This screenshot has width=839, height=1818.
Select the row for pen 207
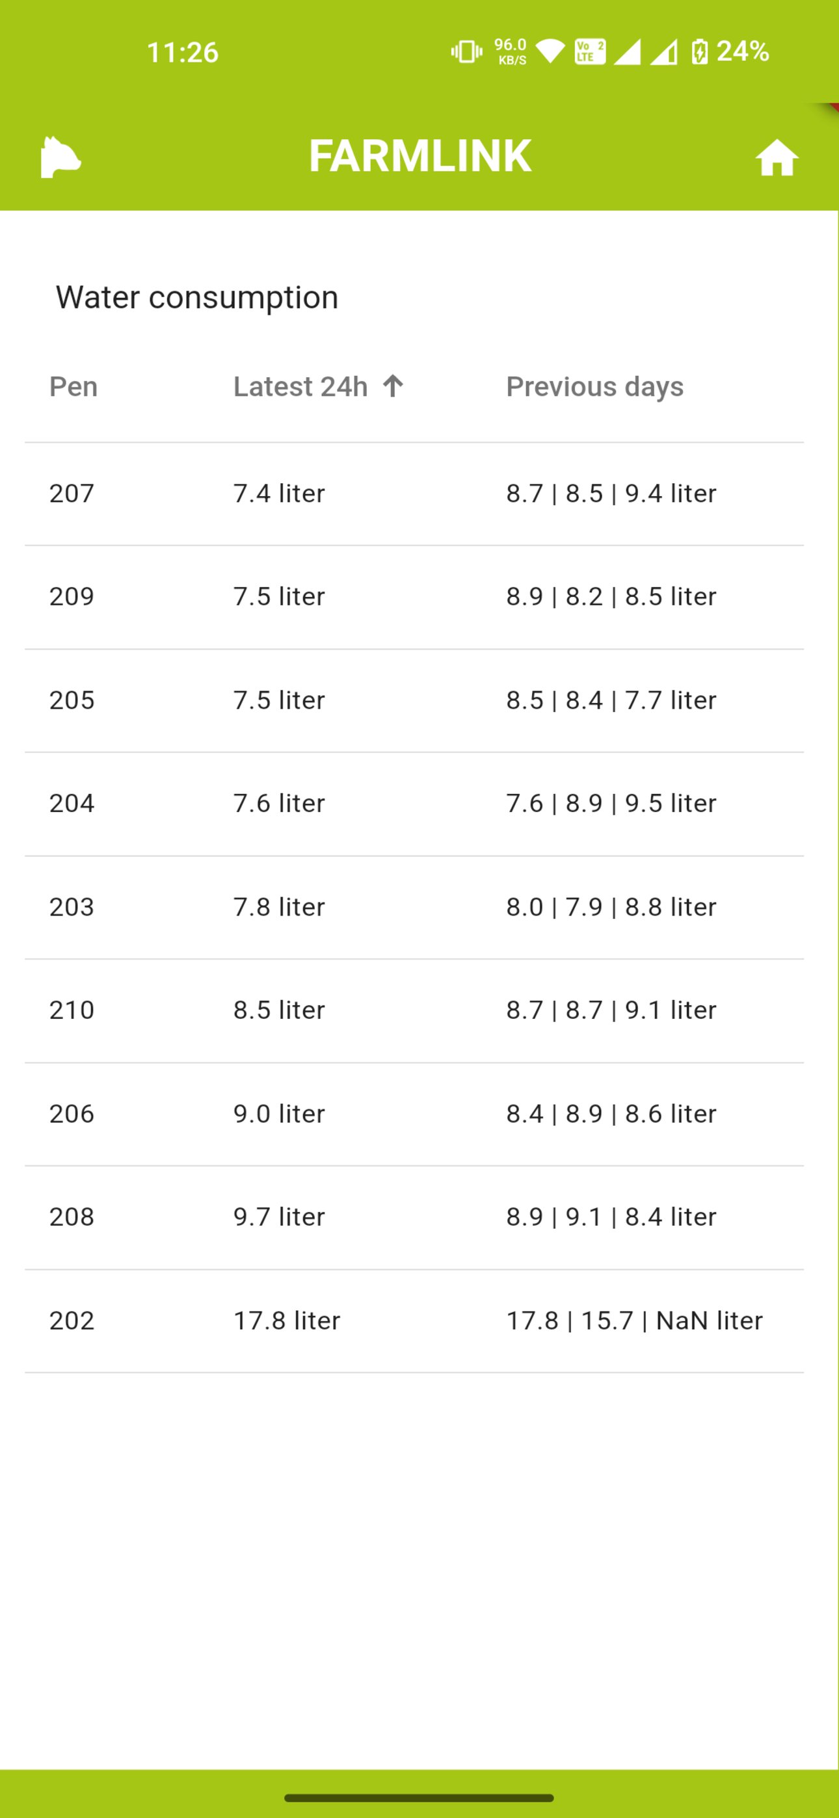pos(414,494)
